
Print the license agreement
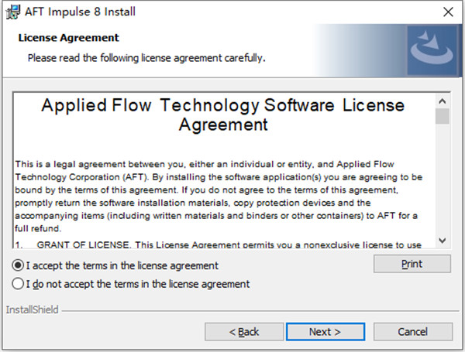(x=412, y=264)
